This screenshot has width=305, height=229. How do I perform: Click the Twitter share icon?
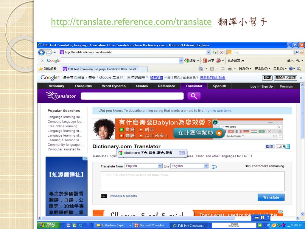pos(287,146)
